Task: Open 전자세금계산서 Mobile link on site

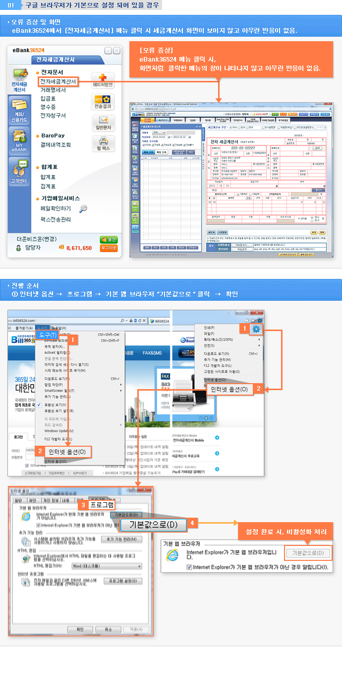Action: (x=188, y=440)
